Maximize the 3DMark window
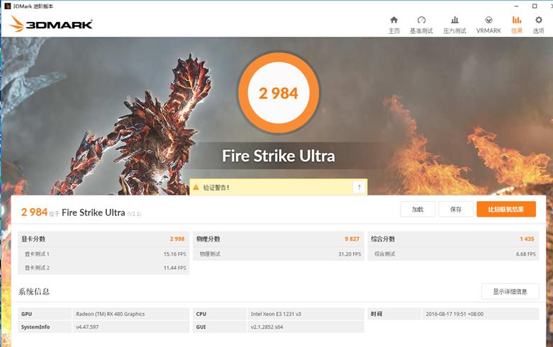This screenshot has width=553, height=347. click(534, 6)
